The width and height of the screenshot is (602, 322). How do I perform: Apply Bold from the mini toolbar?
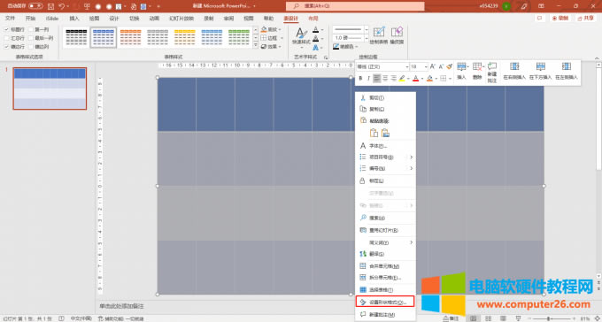tap(360, 79)
